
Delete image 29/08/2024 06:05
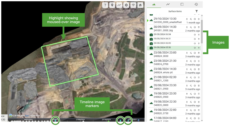coord(199,44)
